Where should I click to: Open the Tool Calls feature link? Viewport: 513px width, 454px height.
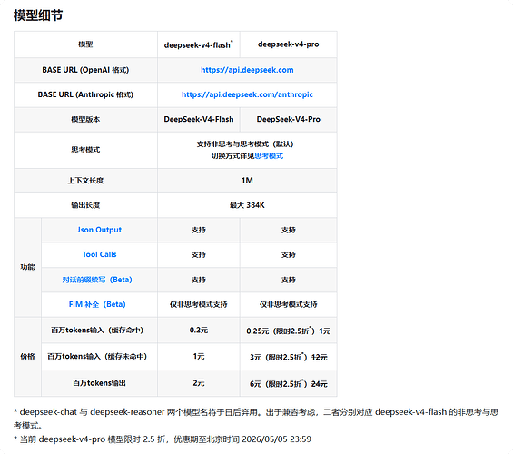click(99, 254)
